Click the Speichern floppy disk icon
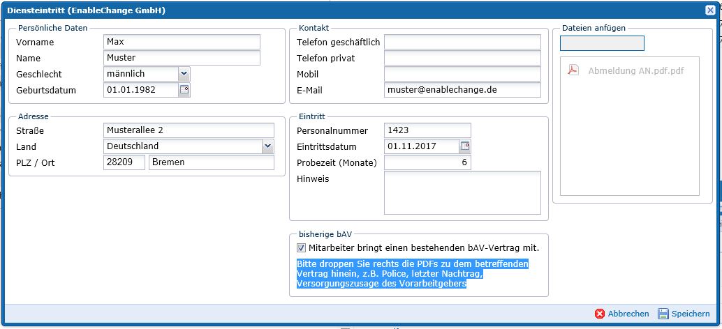 (663, 314)
